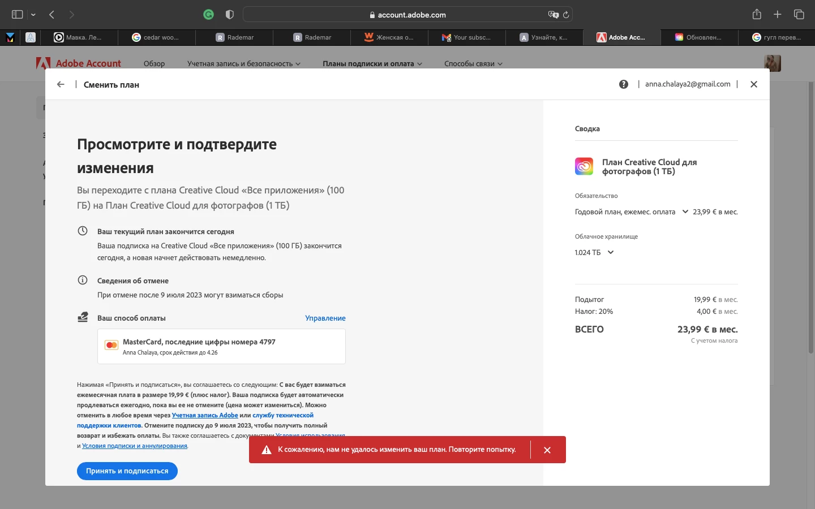
Task: Reload the page with the refresh icon
Action: pos(565,15)
